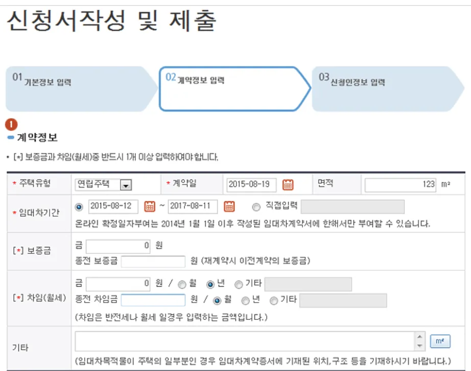Click the 차임 금 amount input field
Image resolution: width=471 pixels, height=371 pixels.
point(117,284)
